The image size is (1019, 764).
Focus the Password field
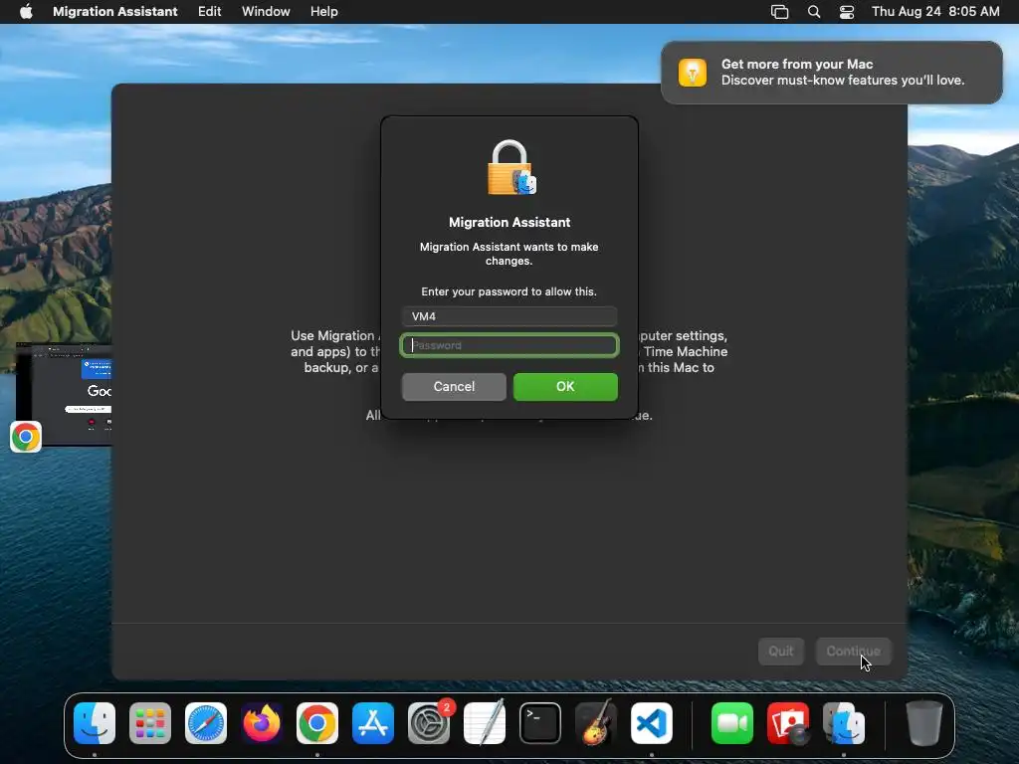[509, 345]
